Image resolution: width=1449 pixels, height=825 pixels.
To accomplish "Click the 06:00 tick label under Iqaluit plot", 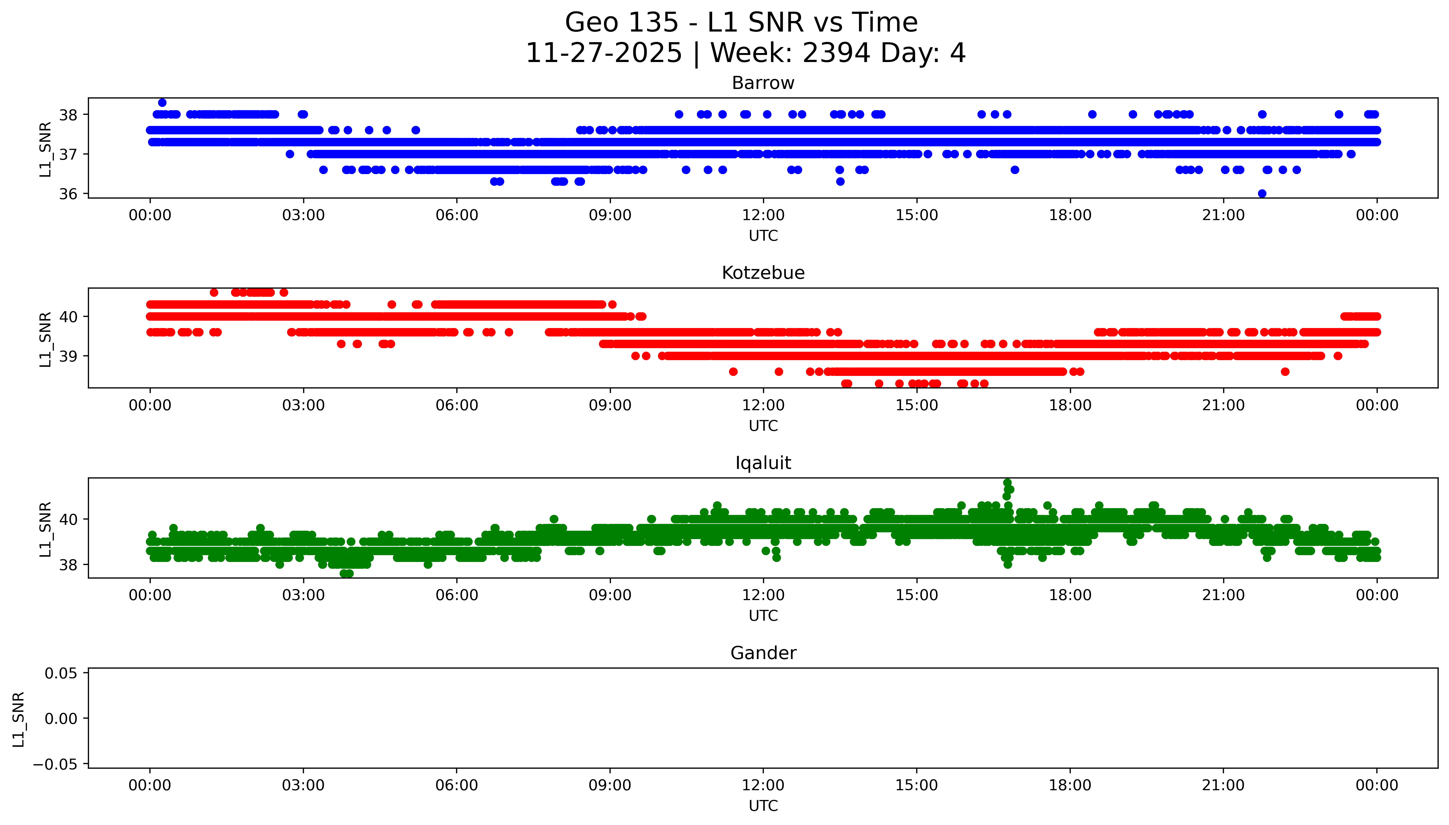I will 457,595.
